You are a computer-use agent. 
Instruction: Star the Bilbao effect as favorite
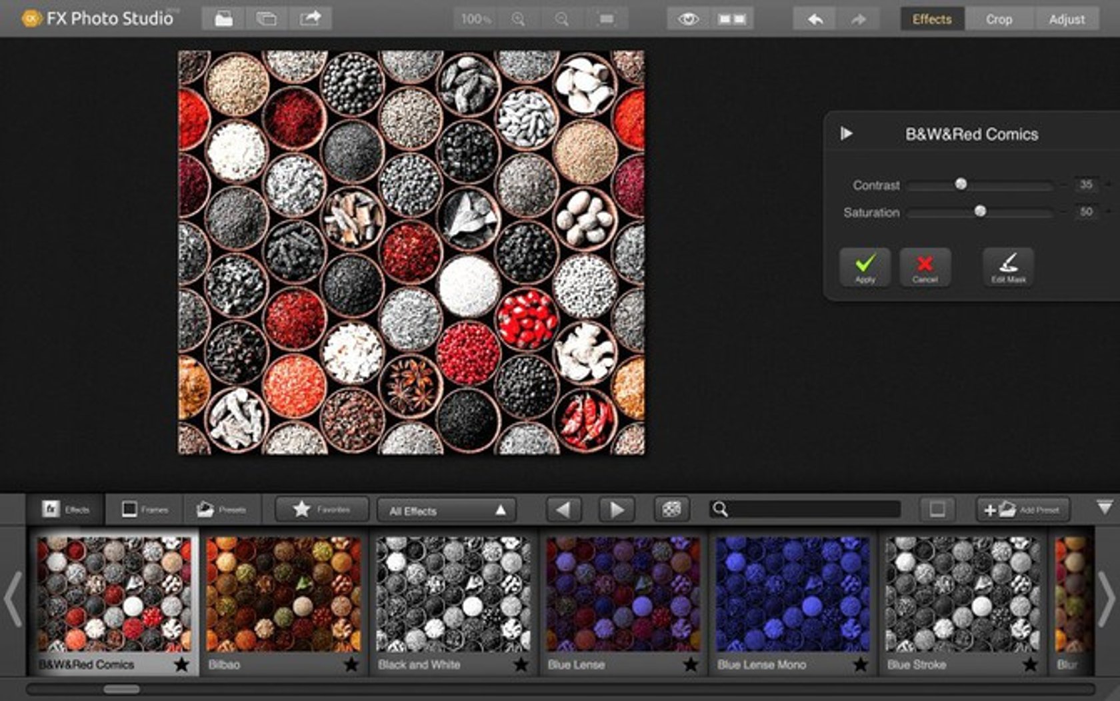(352, 664)
